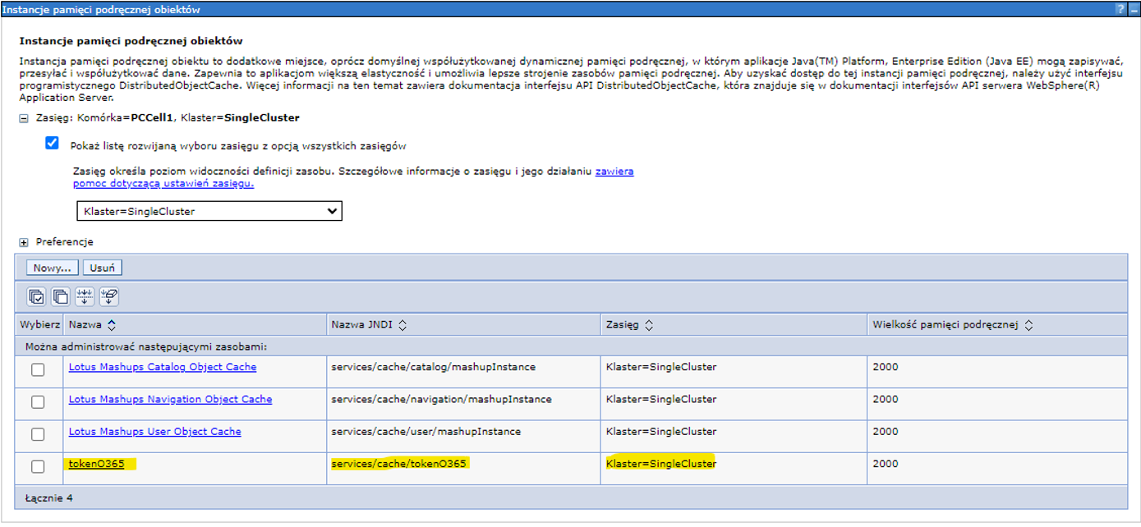1141x527 pixels.
Task: Select the Lotus Mashups Navigation Object Cache checkbox
Action: [38, 402]
